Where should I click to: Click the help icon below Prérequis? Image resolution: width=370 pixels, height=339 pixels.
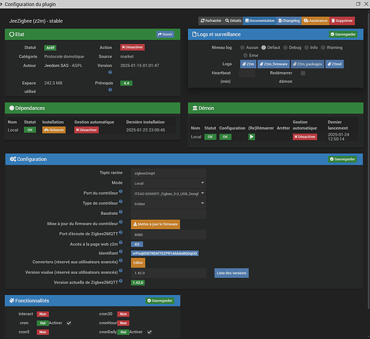click(x=110, y=89)
